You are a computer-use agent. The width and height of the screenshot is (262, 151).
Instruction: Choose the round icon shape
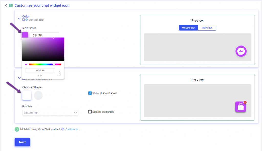[x=38, y=96]
